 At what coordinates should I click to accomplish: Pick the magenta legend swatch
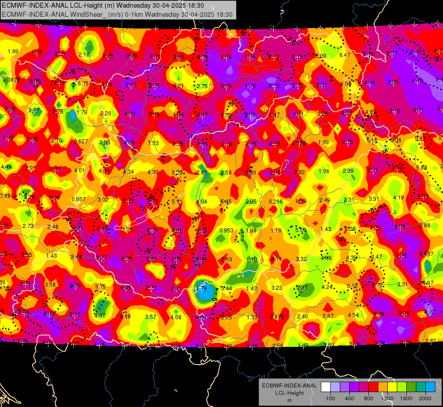[x=364, y=387]
